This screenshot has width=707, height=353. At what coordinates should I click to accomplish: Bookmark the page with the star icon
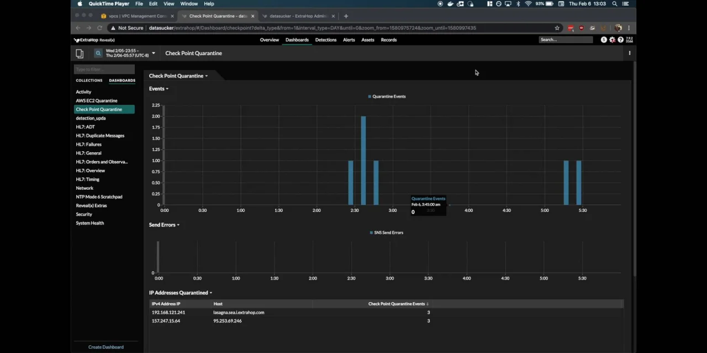coord(557,28)
